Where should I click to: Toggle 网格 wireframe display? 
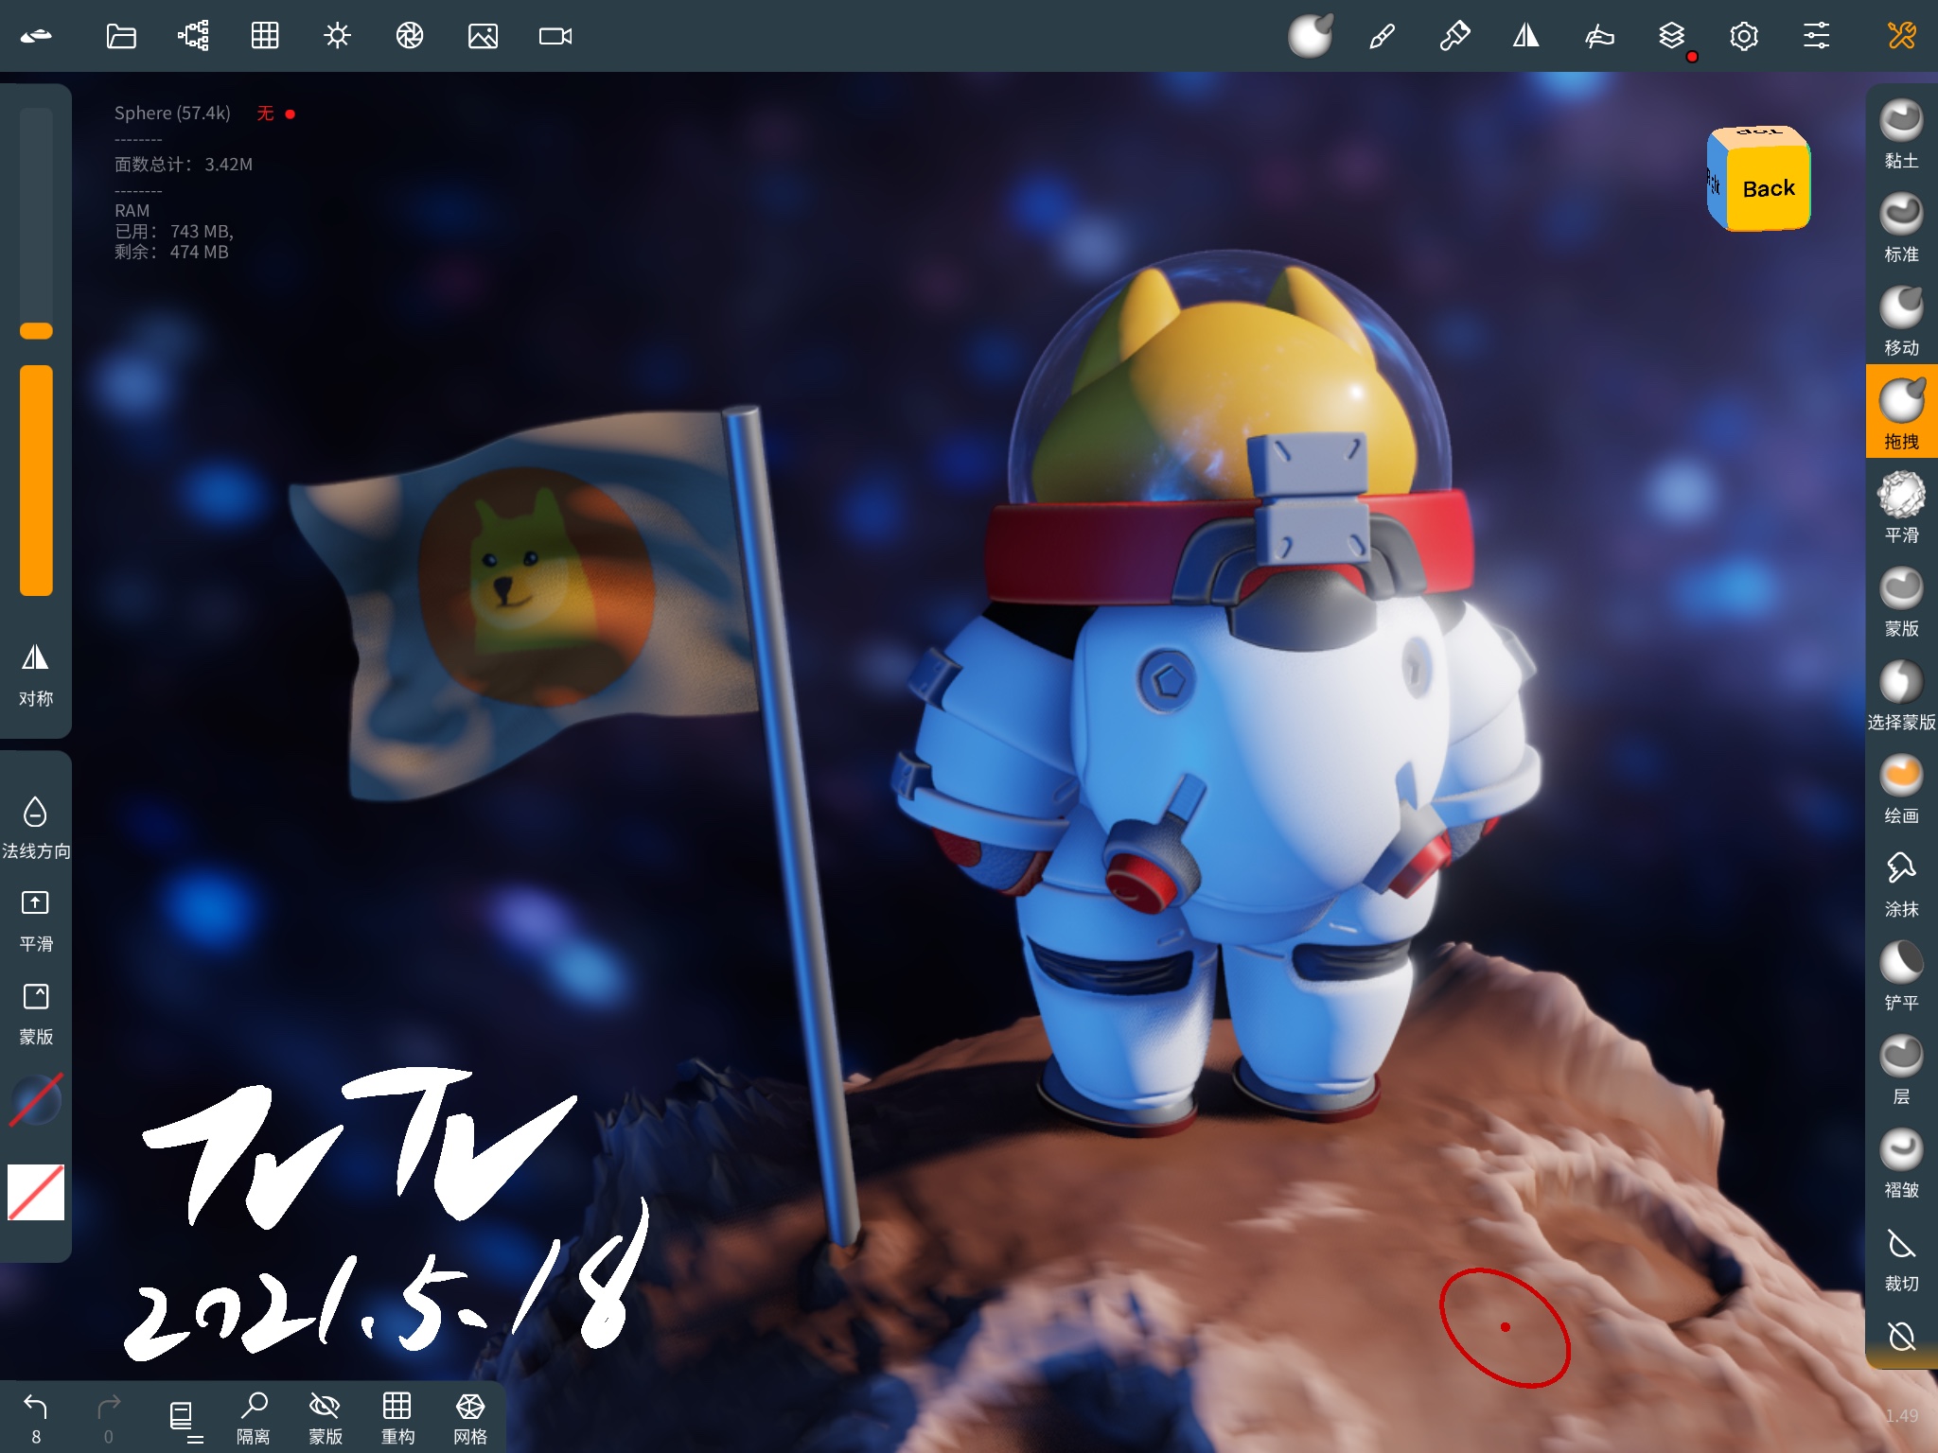click(x=470, y=1409)
